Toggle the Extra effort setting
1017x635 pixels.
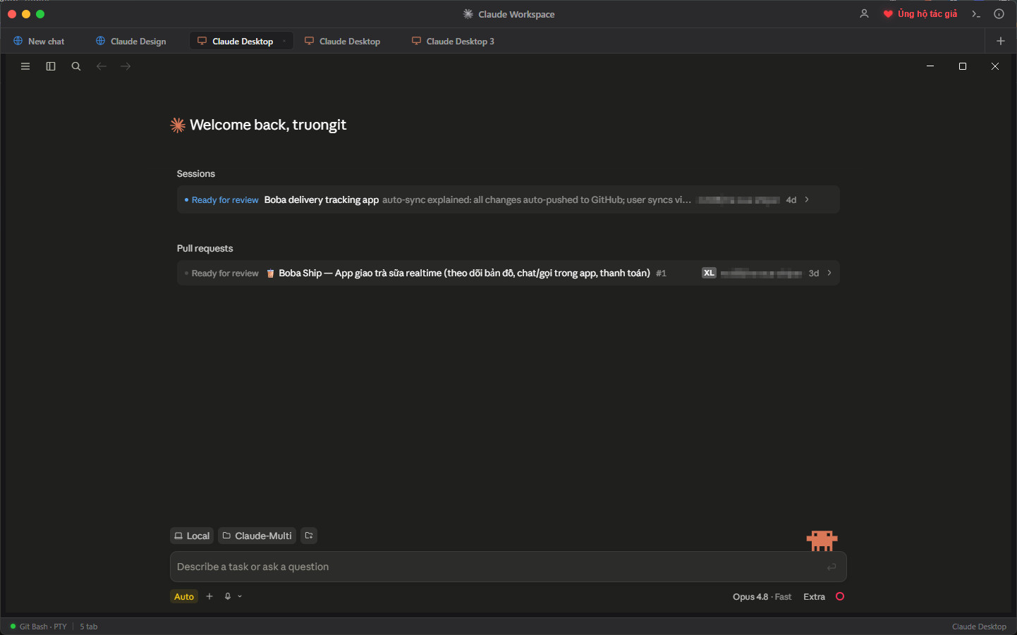click(814, 597)
